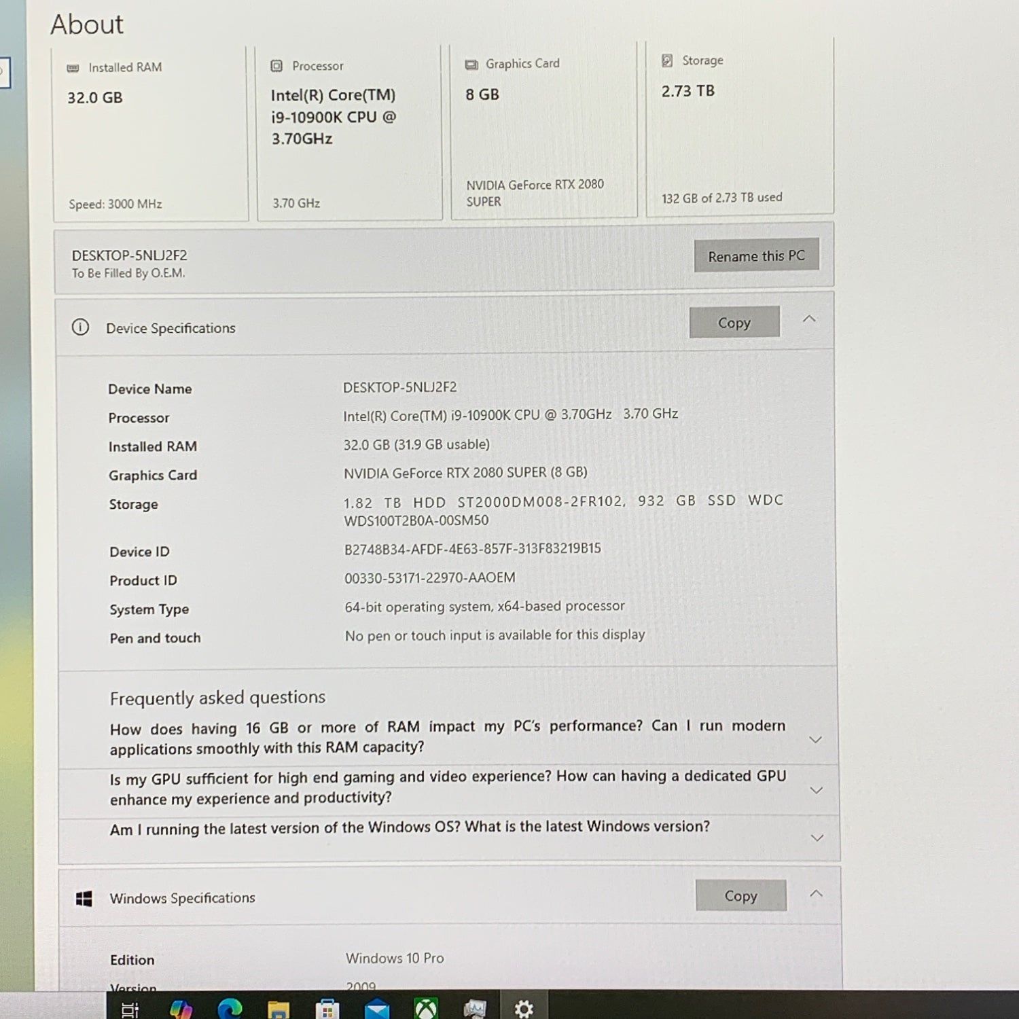The image size is (1019, 1019).
Task: Click the Windows logo beside Windows Specifications
Action: 84,899
